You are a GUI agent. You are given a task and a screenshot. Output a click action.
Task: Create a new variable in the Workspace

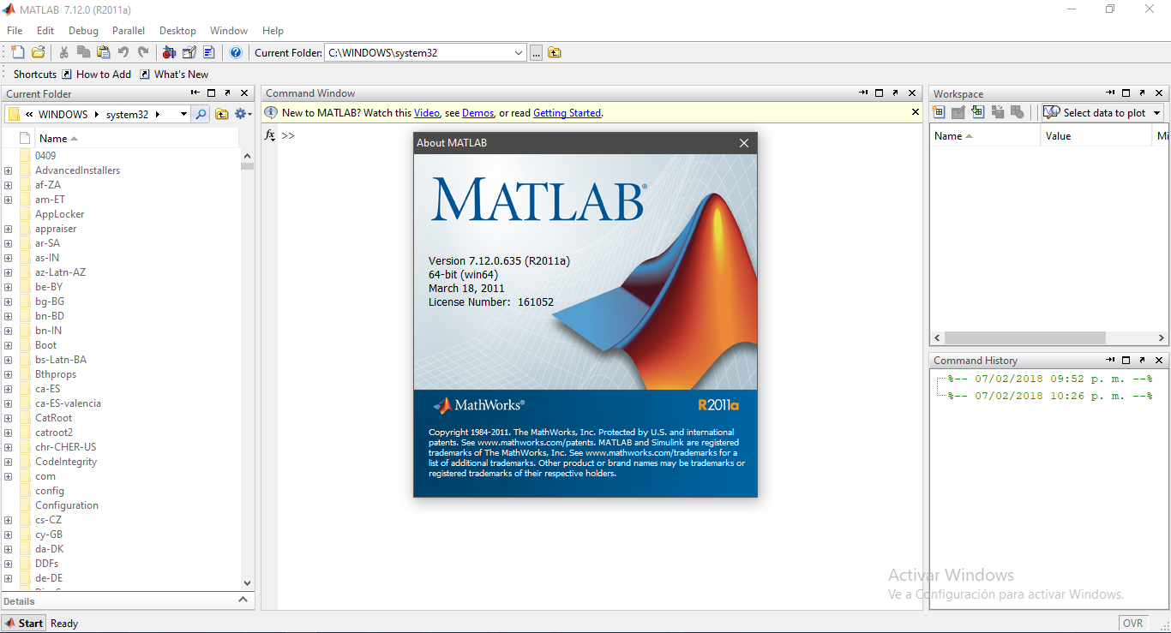point(938,111)
